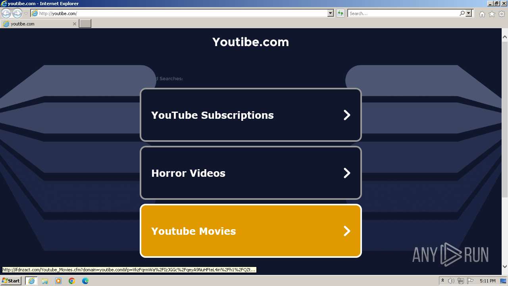Open the Youtube Movies search link
This screenshot has height=286, width=508.
point(251,231)
